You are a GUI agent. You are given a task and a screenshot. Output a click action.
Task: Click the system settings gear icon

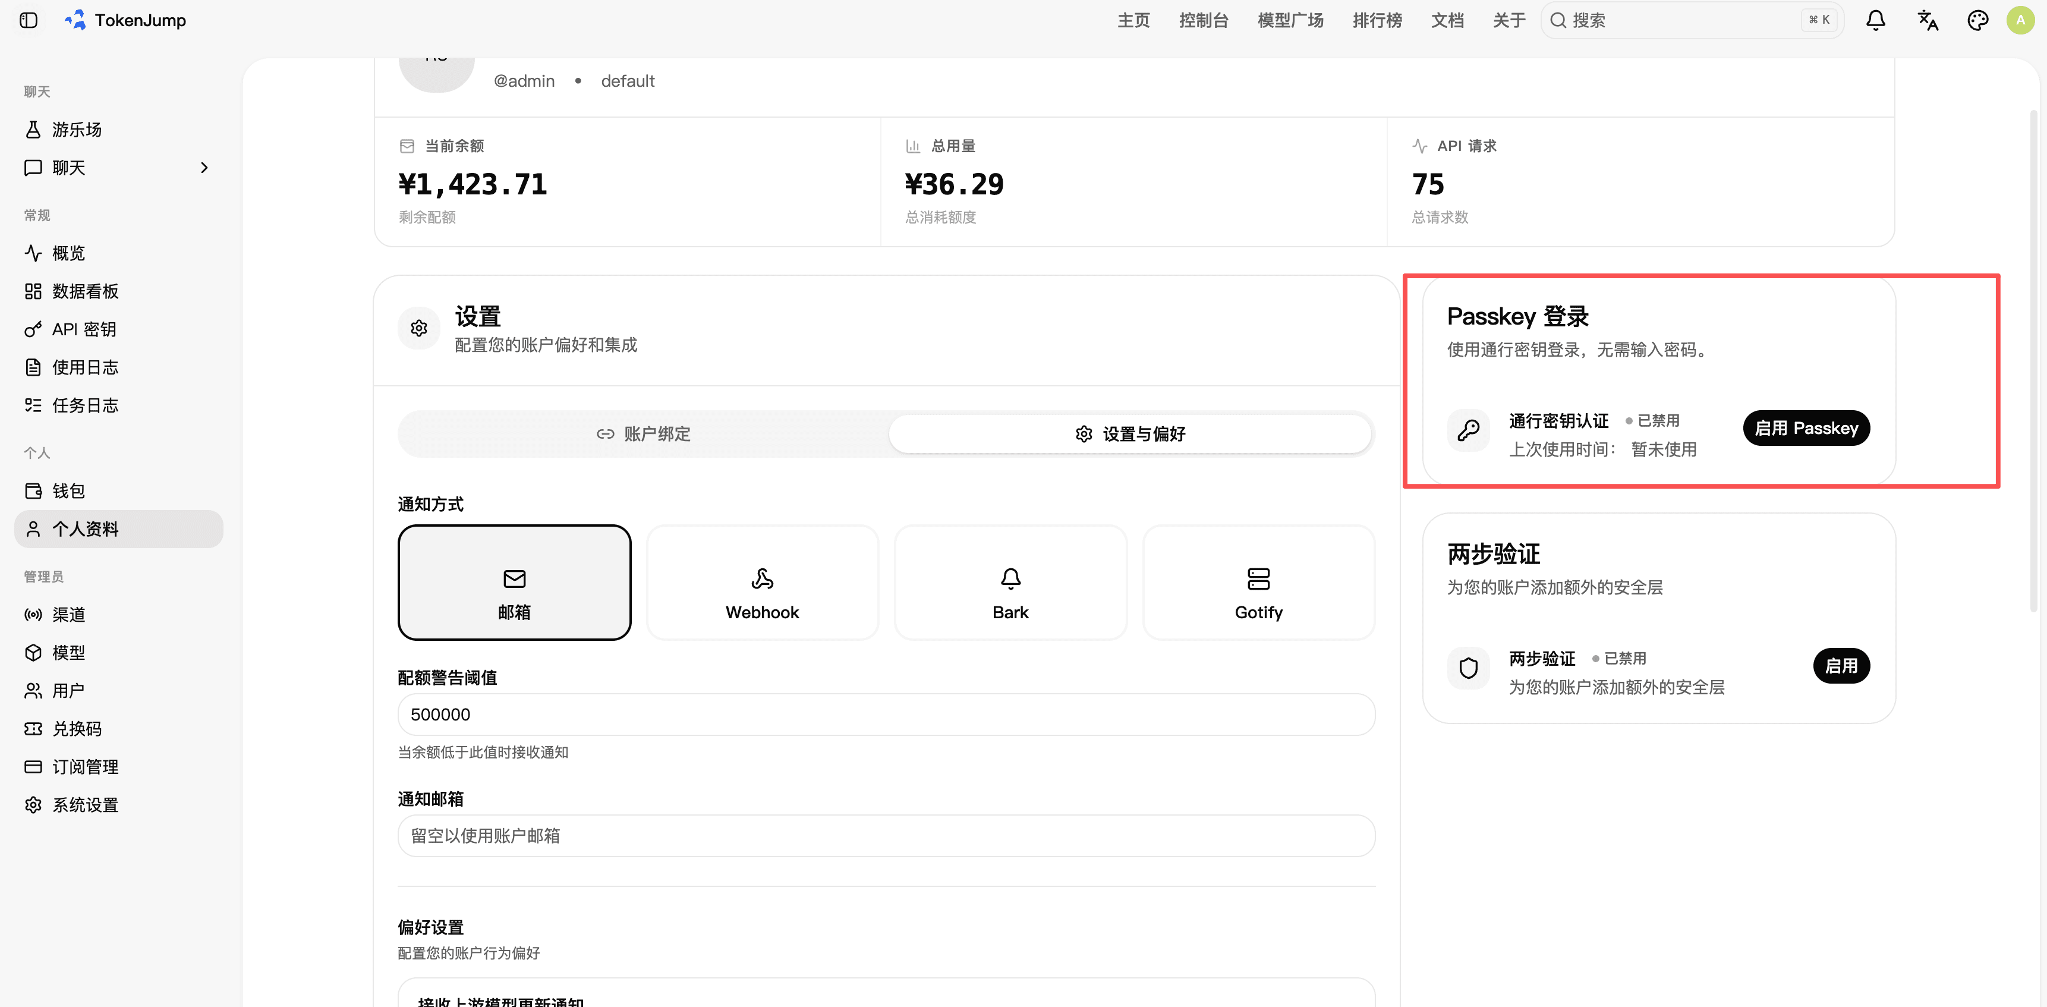point(33,805)
